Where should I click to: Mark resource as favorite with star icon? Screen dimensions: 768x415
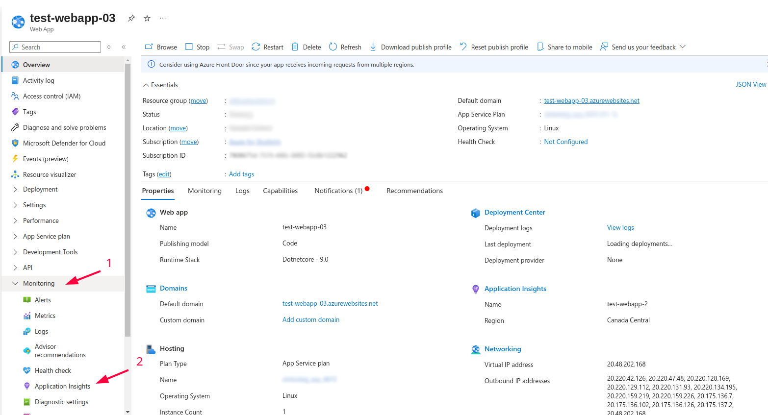[x=147, y=18]
